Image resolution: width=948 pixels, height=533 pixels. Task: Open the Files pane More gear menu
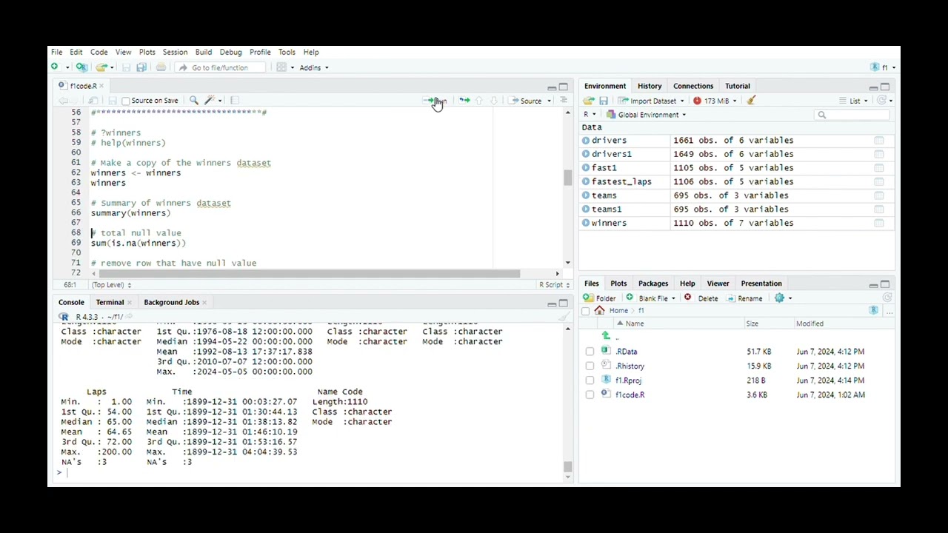tap(783, 298)
